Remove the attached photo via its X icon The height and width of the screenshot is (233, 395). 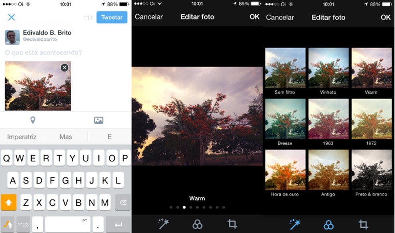click(64, 67)
